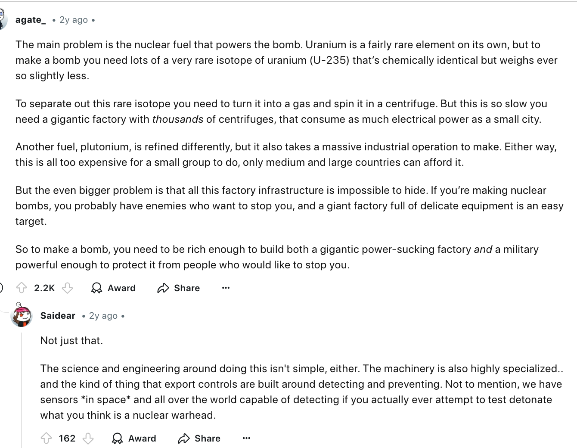Screen dimensions: 577x448
Task: Click the Award icon under Saidear's reply
Action: coord(117,438)
